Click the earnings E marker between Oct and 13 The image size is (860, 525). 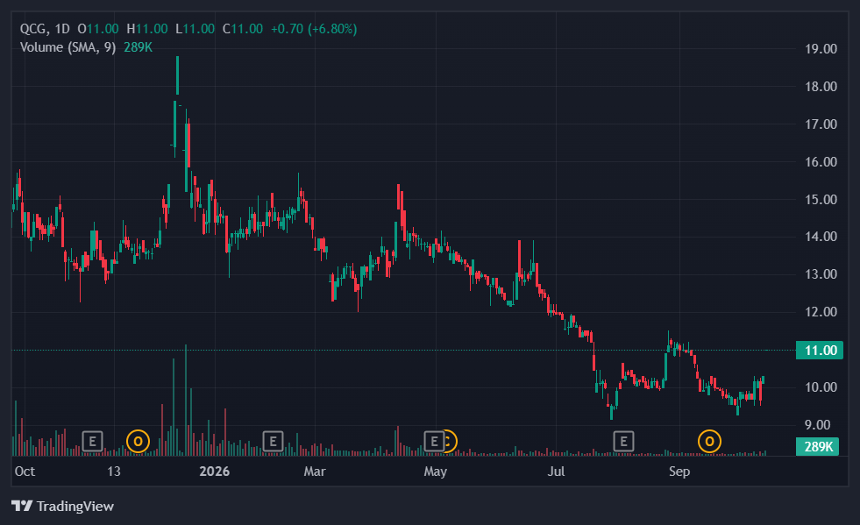pos(92,441)
